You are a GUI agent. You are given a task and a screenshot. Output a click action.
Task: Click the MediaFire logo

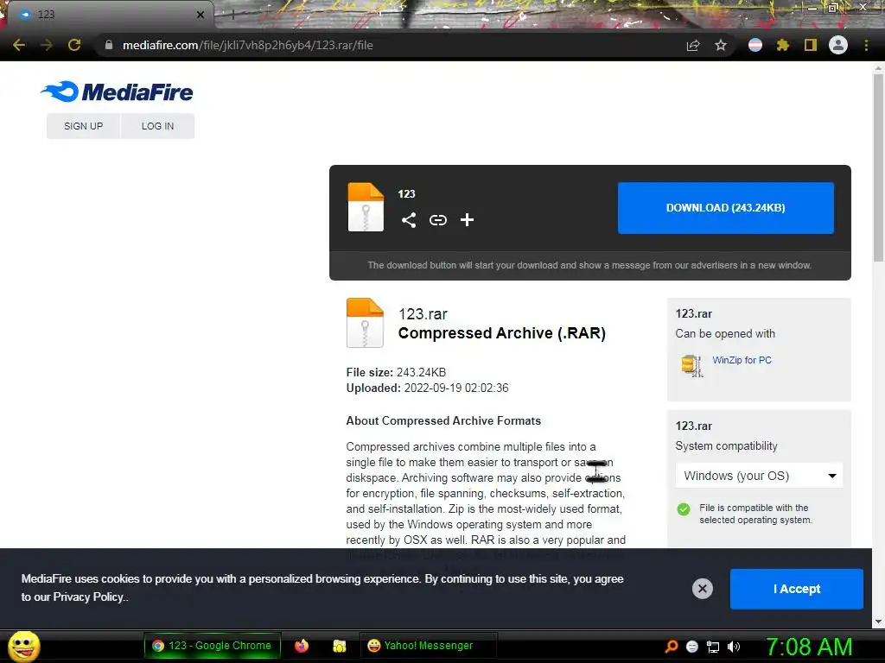point(117,92)
